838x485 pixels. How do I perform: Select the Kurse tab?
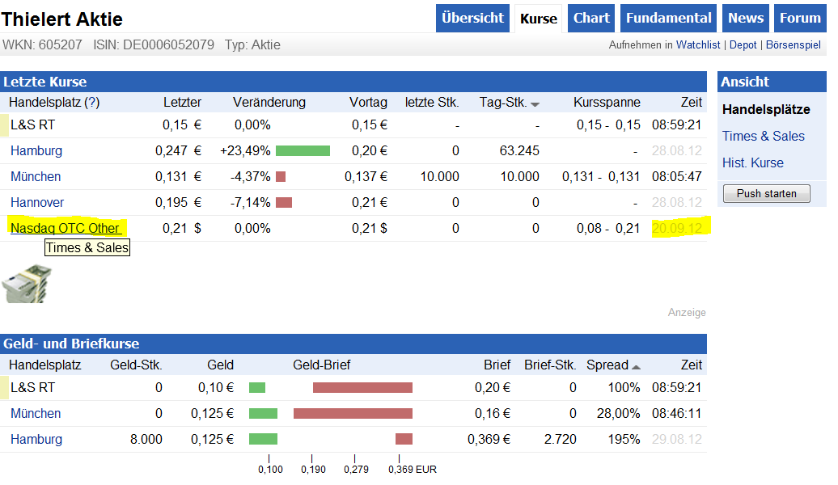[x=538, y=19]
